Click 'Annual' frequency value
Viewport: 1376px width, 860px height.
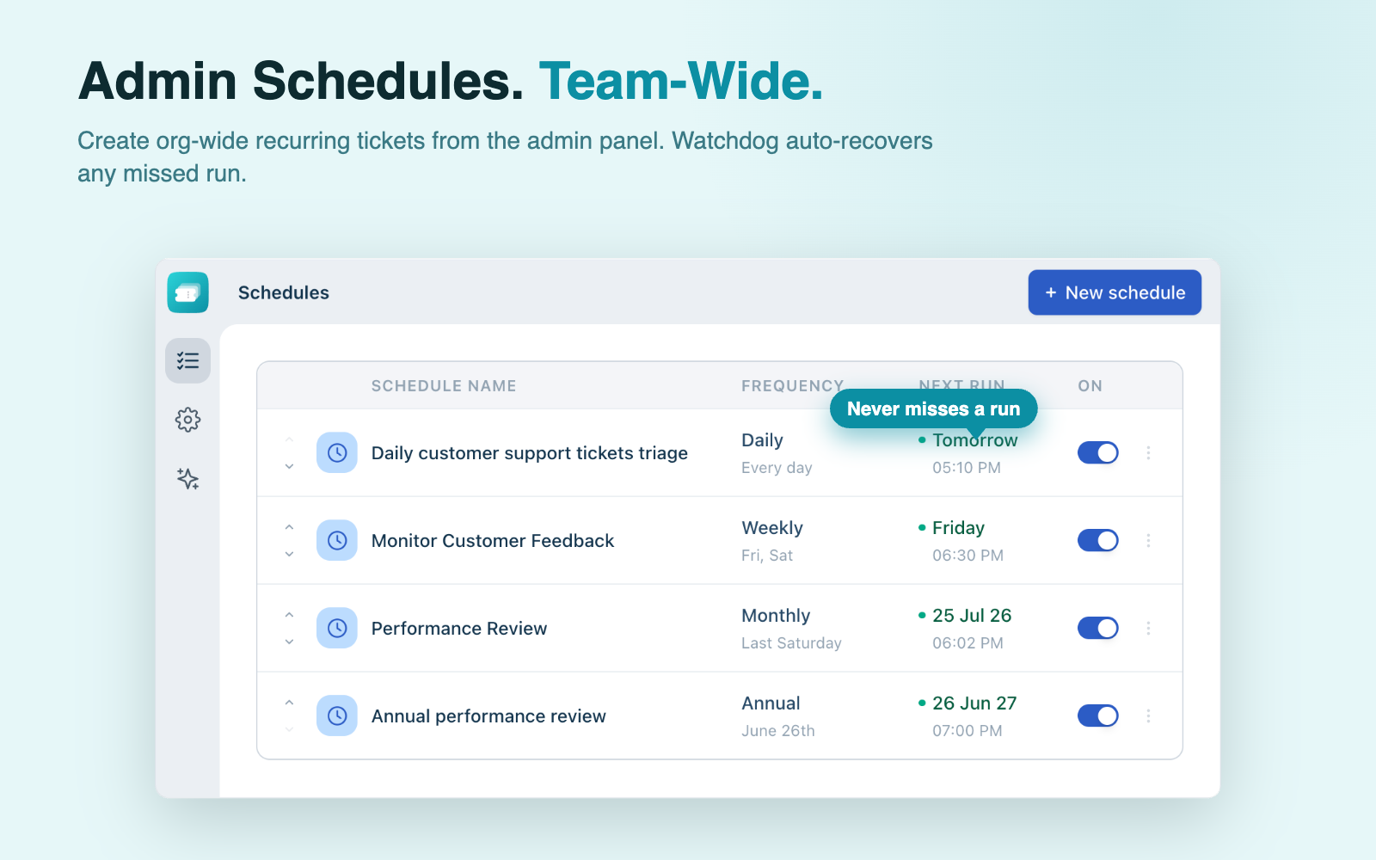coord(771,703)
